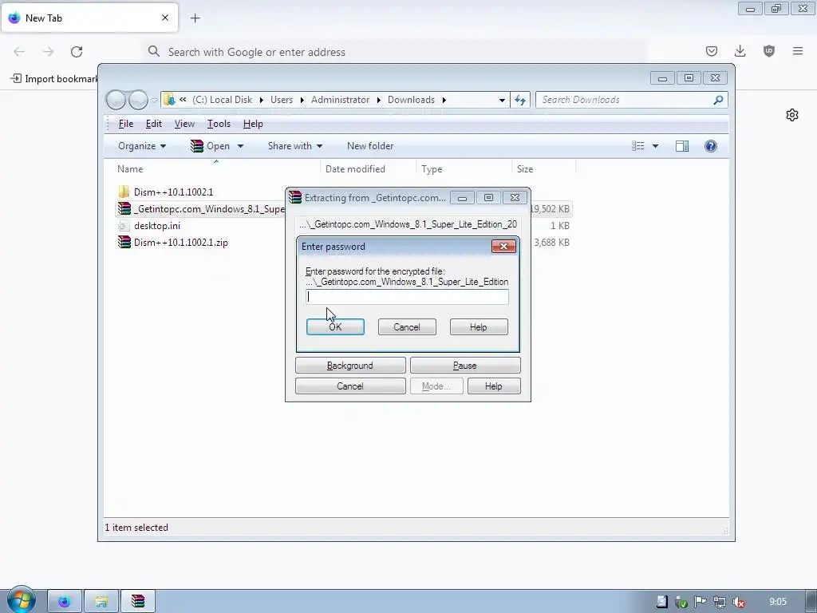Screen dimensions: 817x613
Task: Select the Dism++10.1.1002.1.zip archive
Action: click(180, 243)
